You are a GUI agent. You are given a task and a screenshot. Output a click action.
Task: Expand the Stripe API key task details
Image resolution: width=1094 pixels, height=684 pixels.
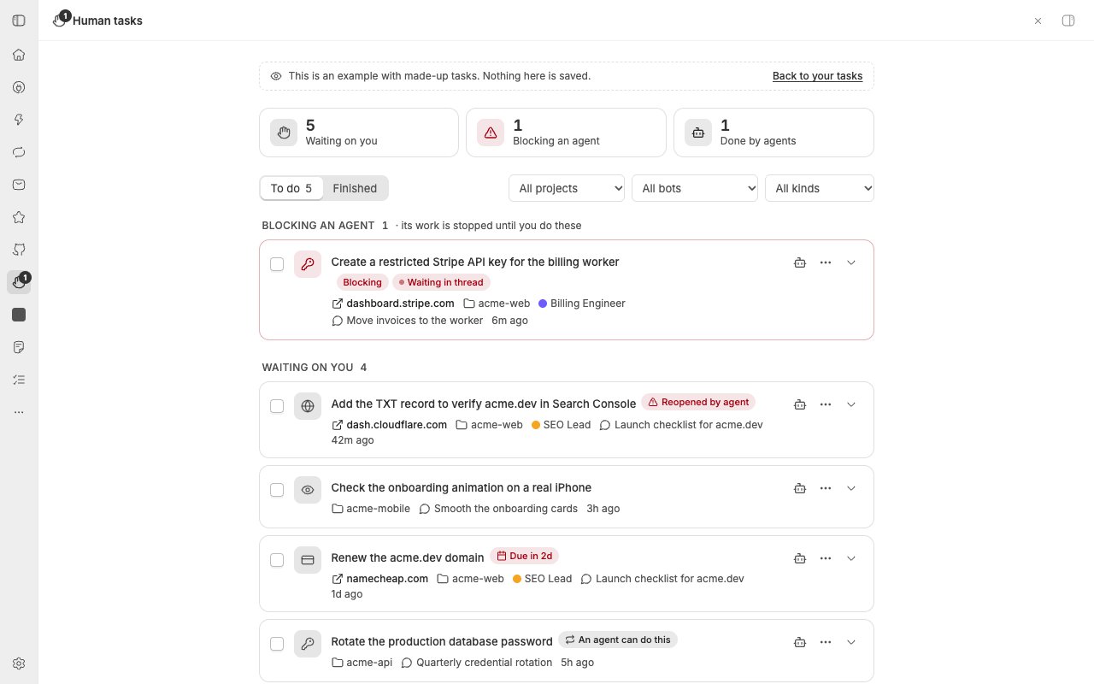851,262
